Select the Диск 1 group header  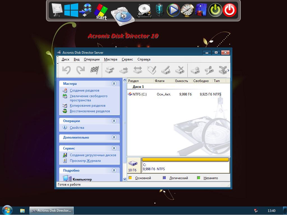coord(138,87)
